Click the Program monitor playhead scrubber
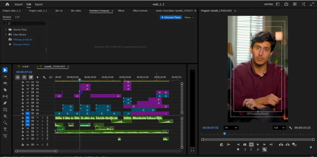The height and width of the screenshot is (157, 317). tap(224, 134)
